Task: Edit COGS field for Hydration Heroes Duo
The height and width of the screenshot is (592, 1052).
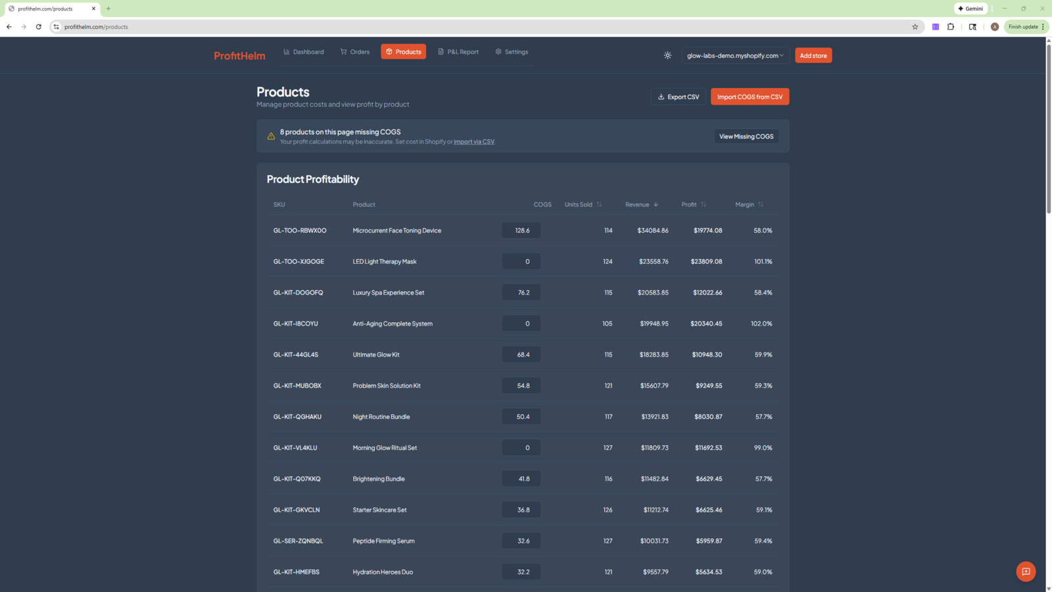Action: point(521,572)
